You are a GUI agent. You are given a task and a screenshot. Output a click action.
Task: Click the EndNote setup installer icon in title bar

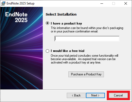(x=3, y=3)
